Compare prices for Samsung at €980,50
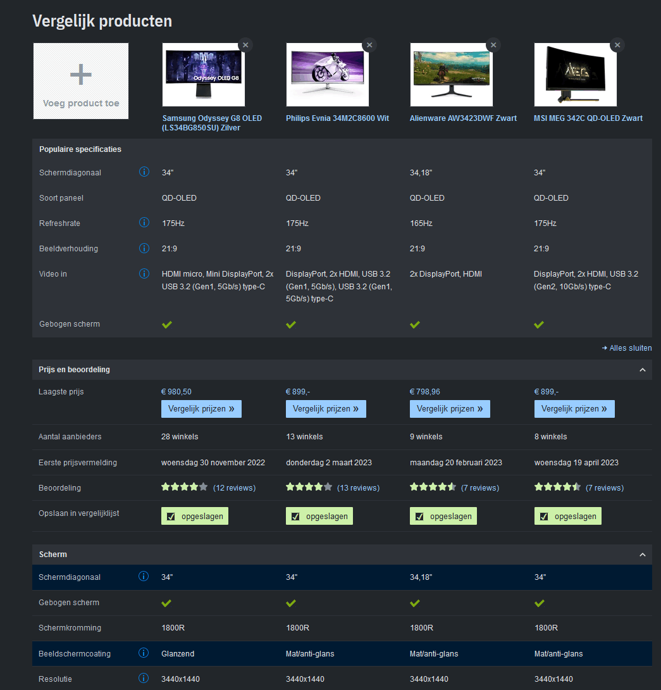The width and height of the screenshot is (661, 690). (201, 409)
